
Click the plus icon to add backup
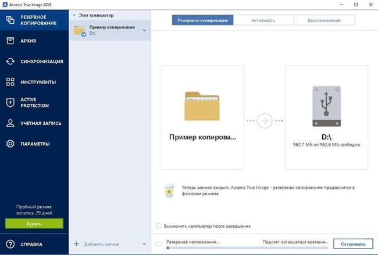(x=76, y=244)
